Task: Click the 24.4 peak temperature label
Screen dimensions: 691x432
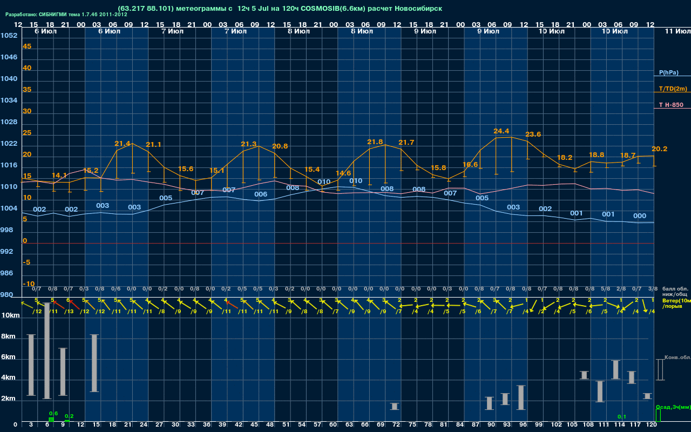Action: coord(502,131)
